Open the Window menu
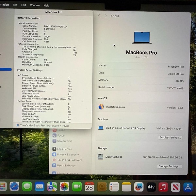The image size is (196, 196). tap(35, 5)
